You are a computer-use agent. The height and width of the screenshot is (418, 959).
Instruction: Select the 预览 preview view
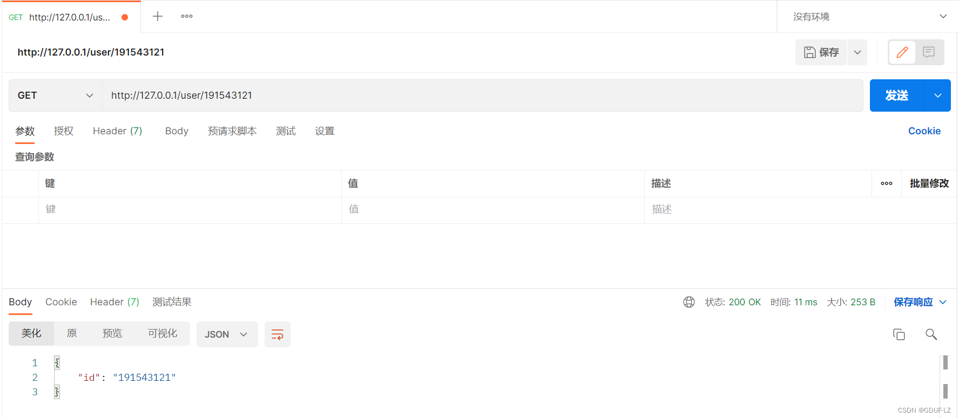click(112, 334)
